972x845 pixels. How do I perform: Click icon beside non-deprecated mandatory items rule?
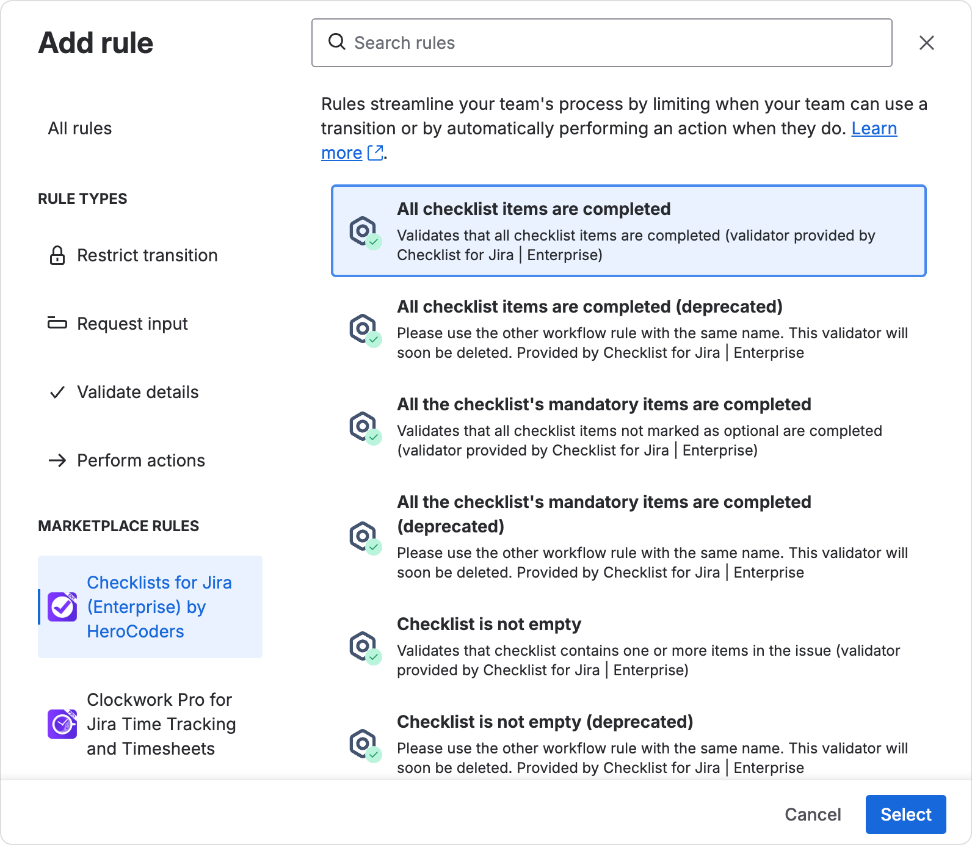pyautogui.click(x=365, y=427)
